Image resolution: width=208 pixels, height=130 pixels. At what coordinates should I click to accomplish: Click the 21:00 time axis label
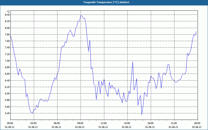pos(174,123)
